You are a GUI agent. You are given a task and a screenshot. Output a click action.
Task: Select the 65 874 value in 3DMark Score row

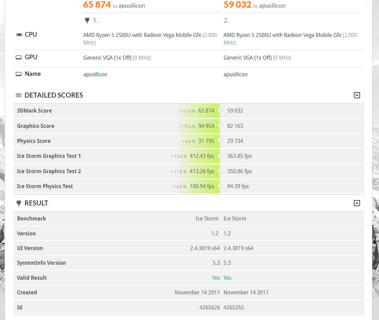[x=206, y=111]
